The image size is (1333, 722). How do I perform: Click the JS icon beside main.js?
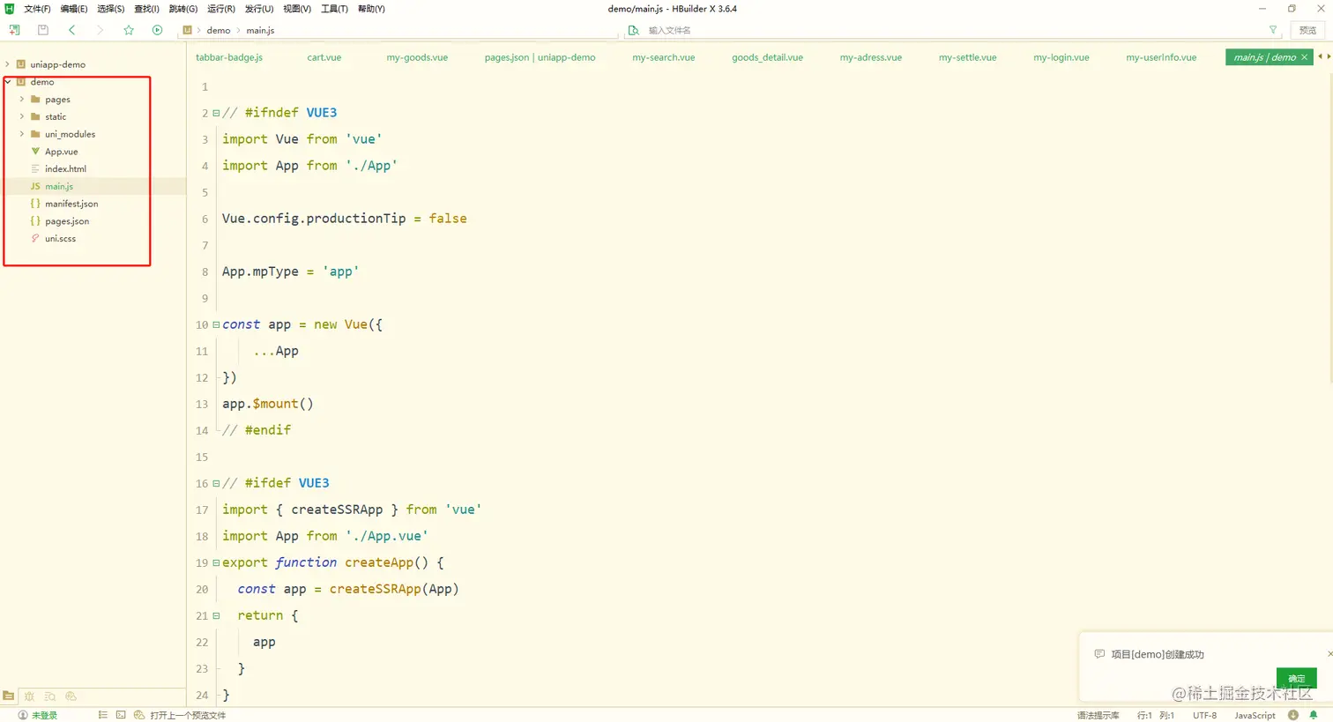point(35,186)
